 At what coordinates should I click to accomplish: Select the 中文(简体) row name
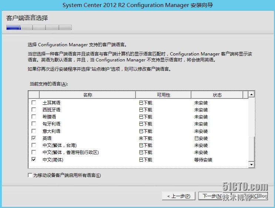tap(53, 160)
